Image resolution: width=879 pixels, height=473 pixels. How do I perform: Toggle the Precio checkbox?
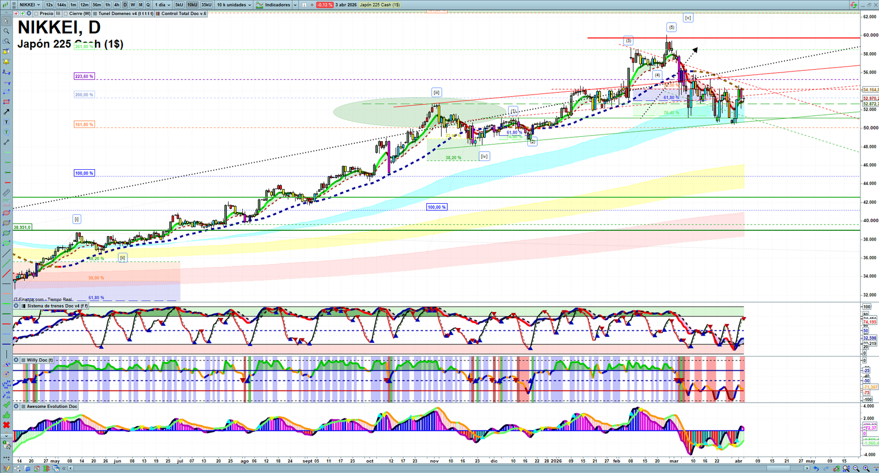(36, 14)
